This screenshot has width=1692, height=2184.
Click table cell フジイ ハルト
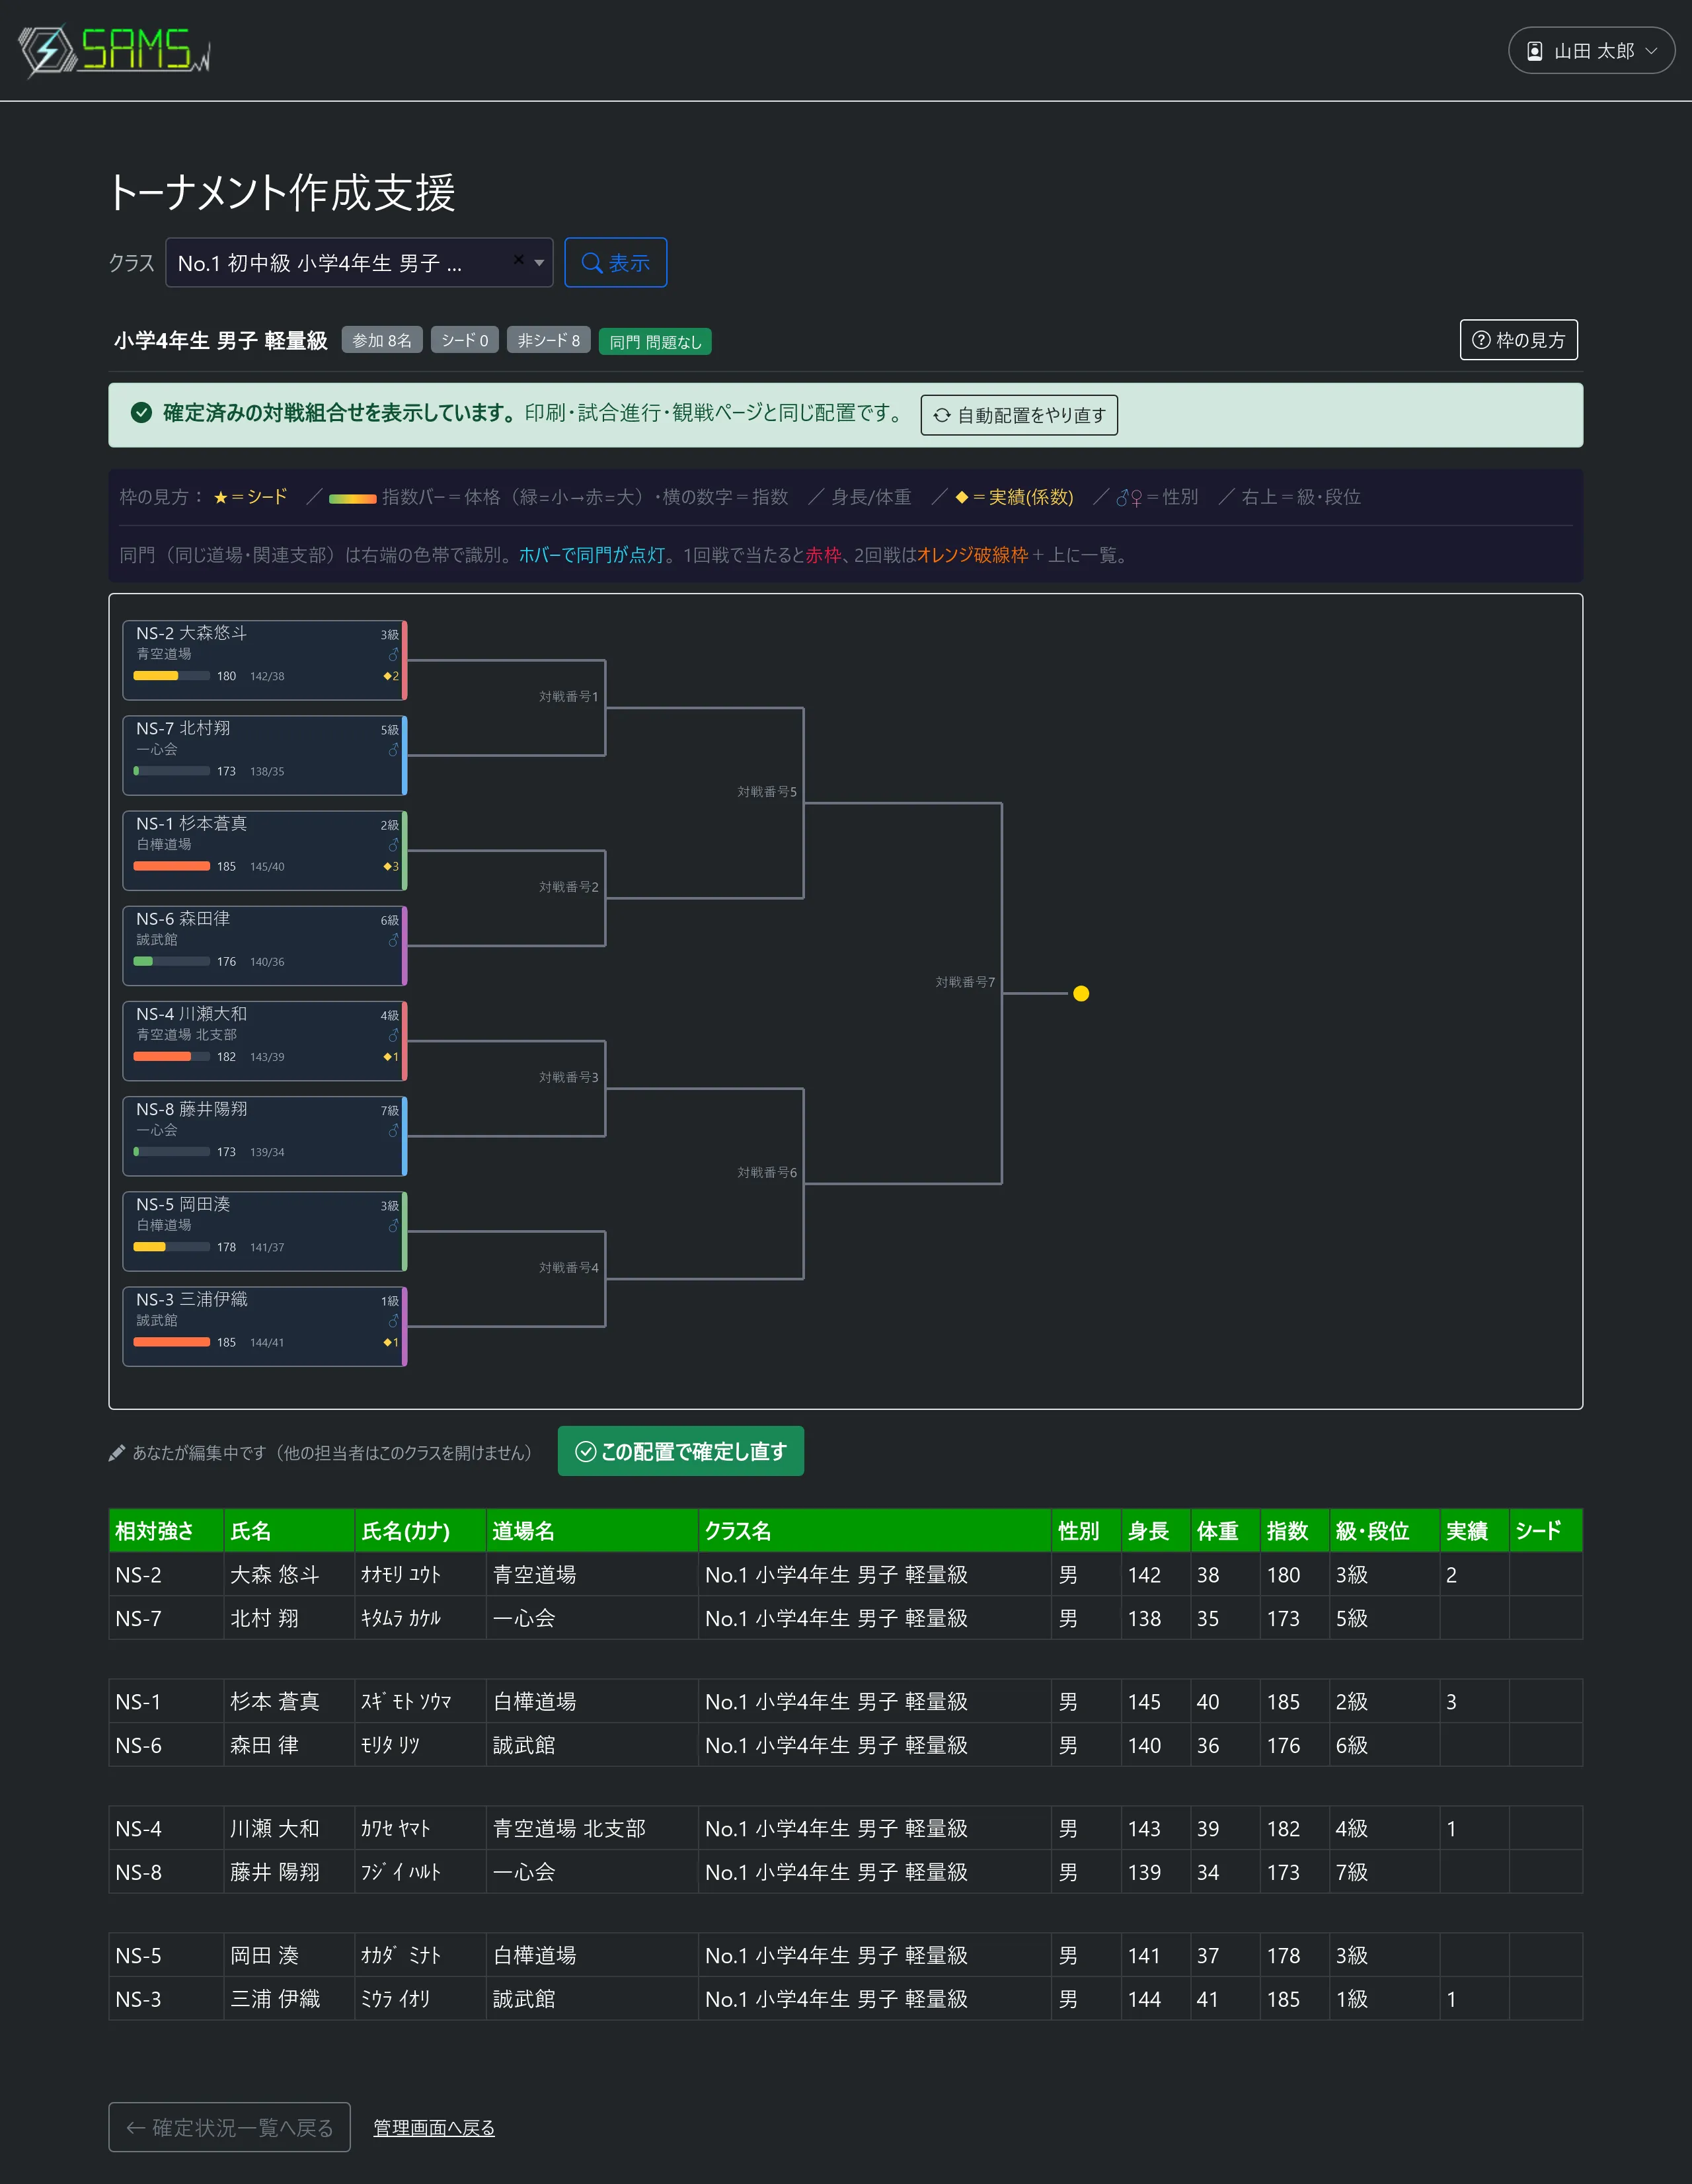click(420, 1871)
